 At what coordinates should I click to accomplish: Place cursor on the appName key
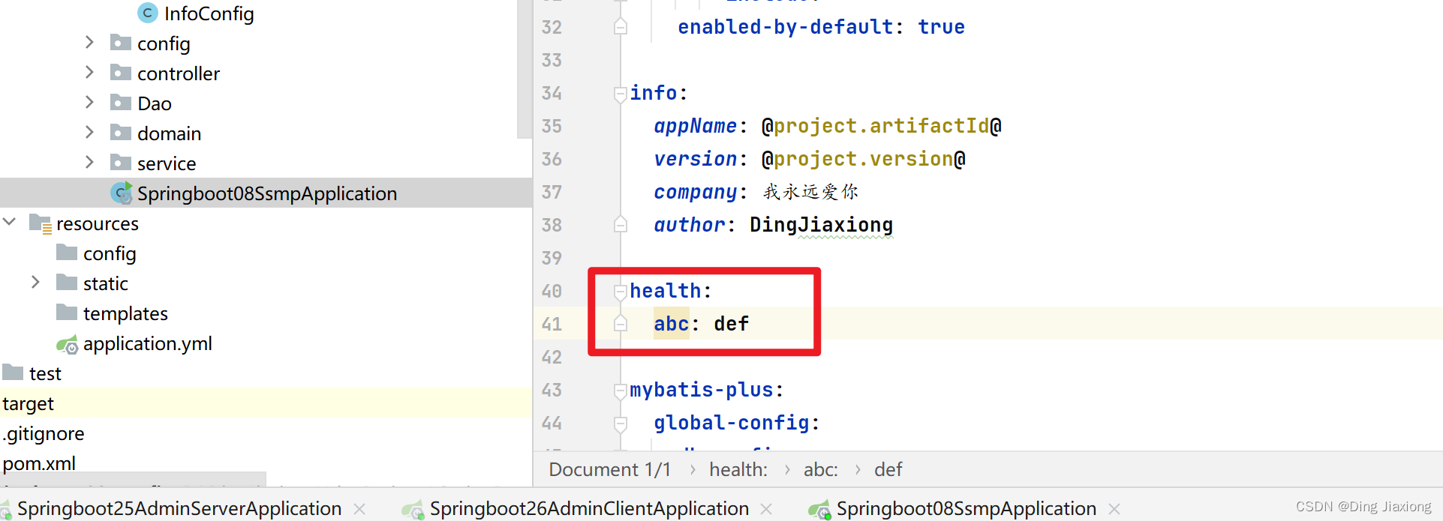[x=695, y=126]
